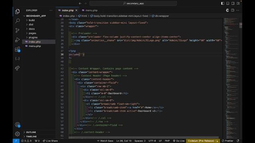Expand the TIMELINE section
Image resolution: width=255 pixels, height=143 pixels.
[31, 137]
